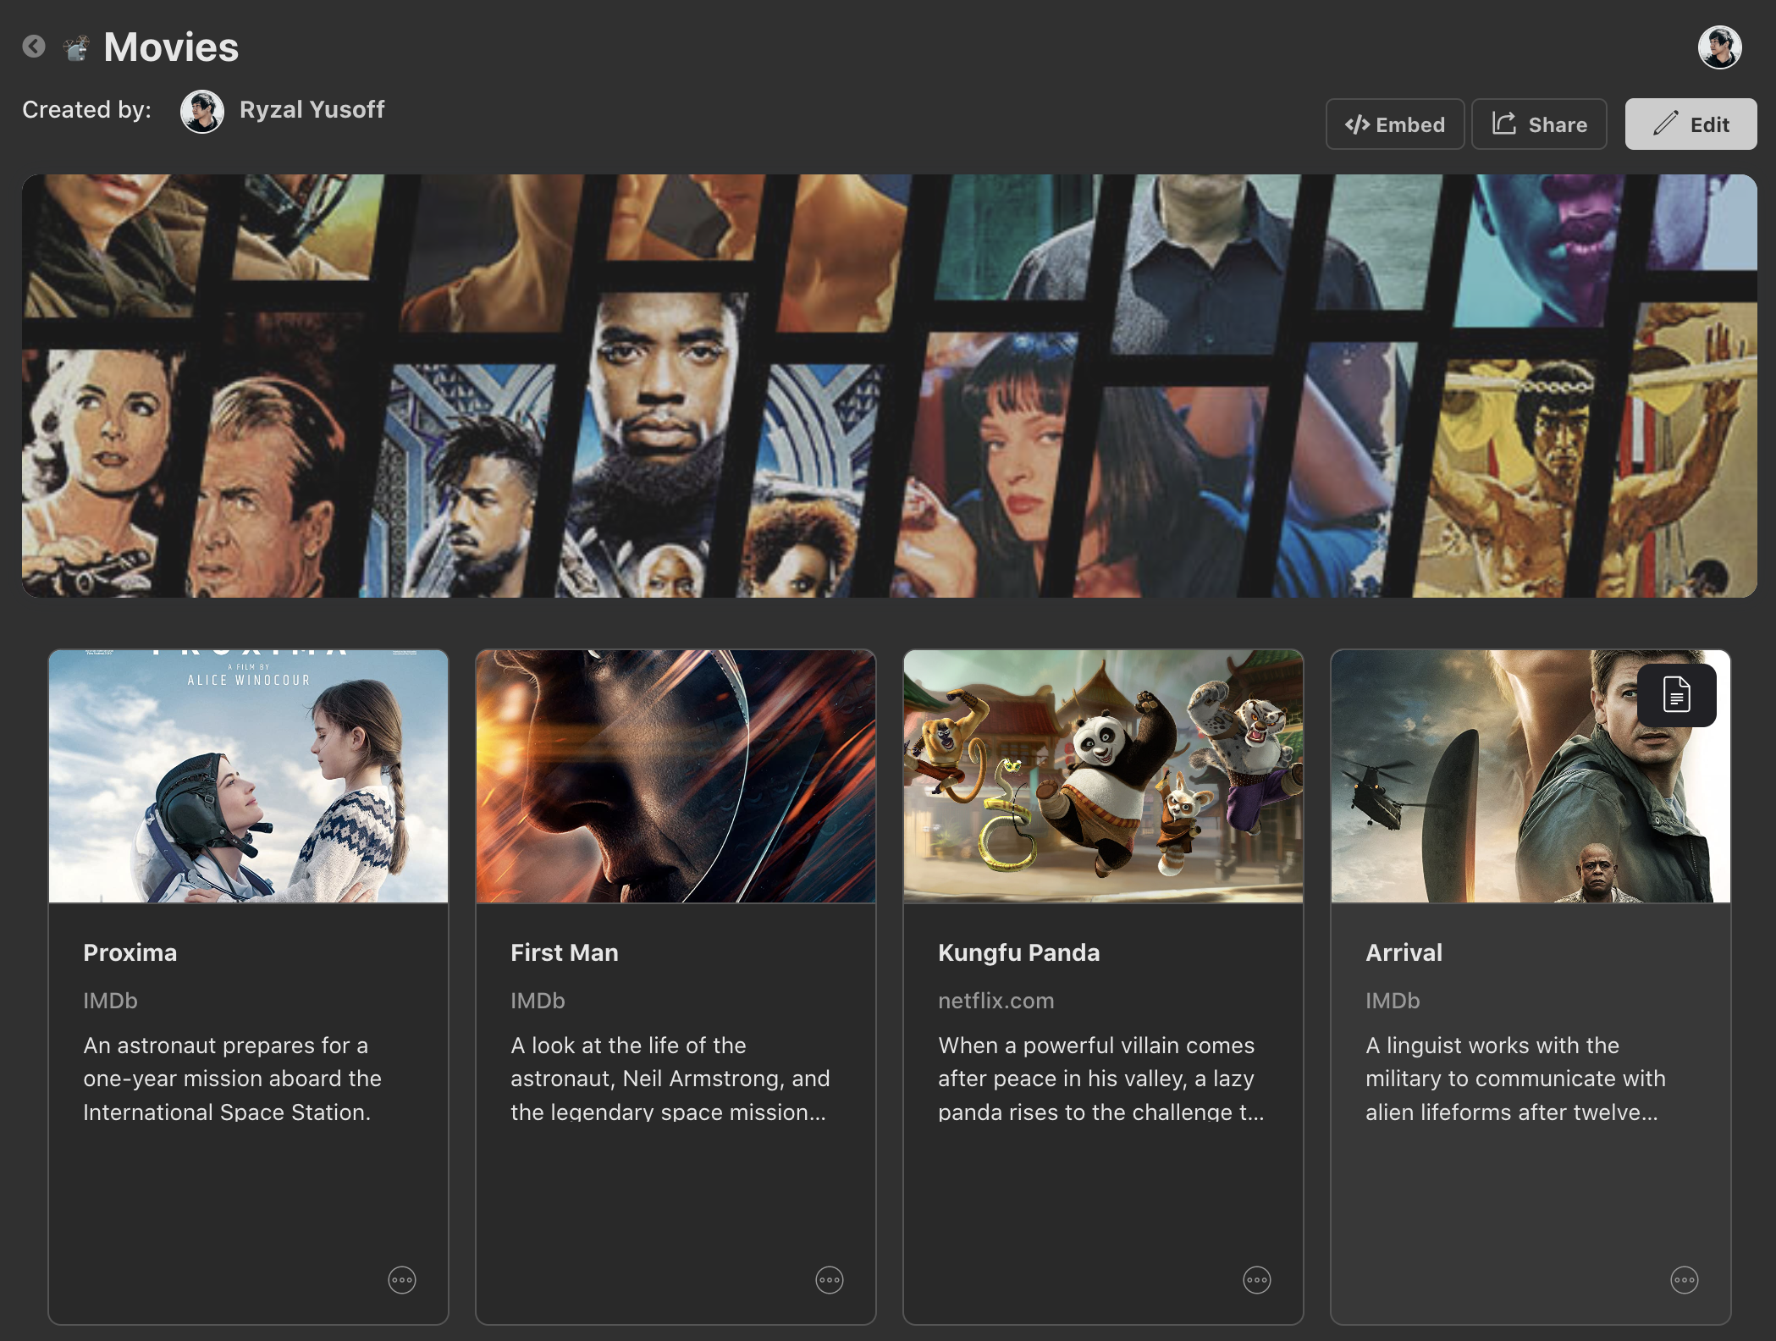Click the First Man poster thumbnail
The image size is (1776, 1341).
pos(676,776)
